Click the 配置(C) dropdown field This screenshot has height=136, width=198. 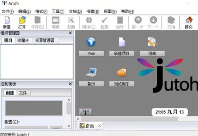pyautogui.click(x=26, y=127)
